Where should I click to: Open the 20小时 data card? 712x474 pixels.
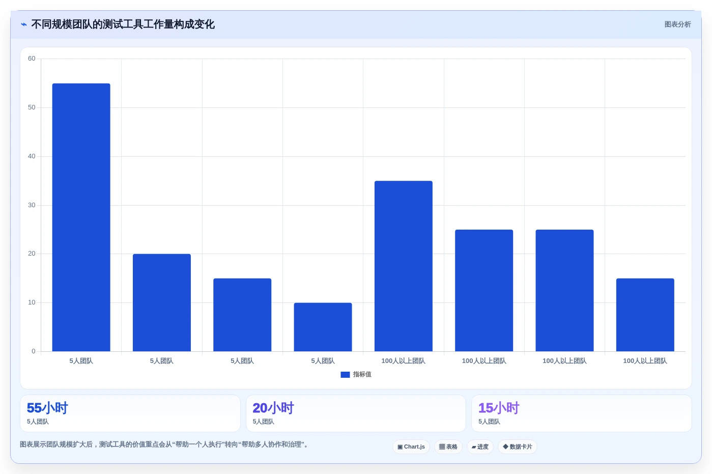pos(356,413)
